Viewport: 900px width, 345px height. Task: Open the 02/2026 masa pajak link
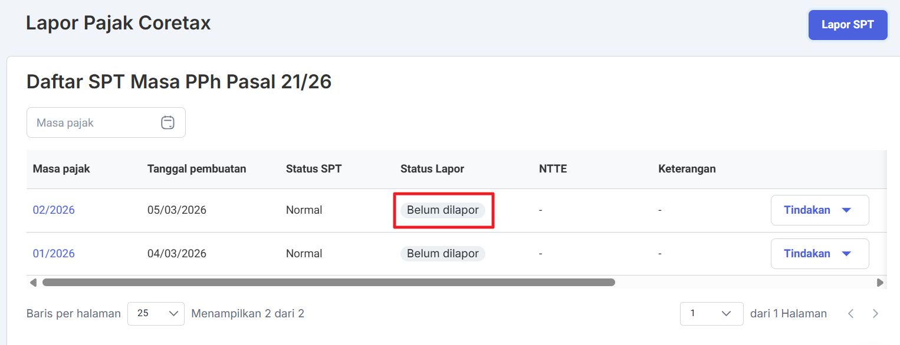(x=54, y=210)
